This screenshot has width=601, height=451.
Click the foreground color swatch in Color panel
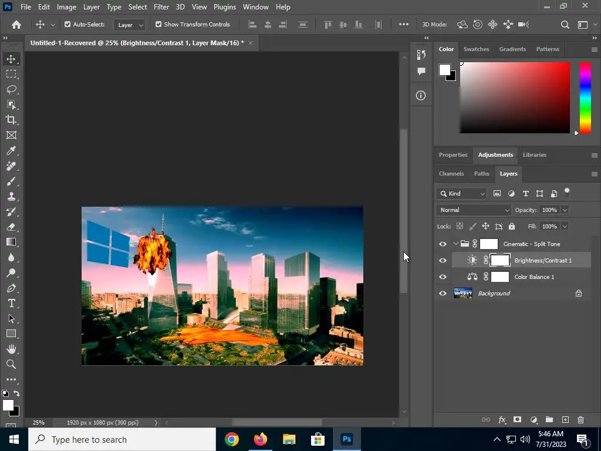[x=445, y=70]
